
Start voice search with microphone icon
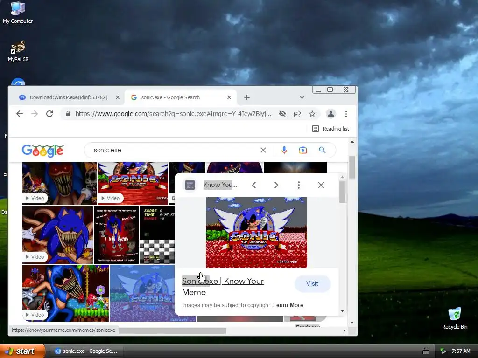coord(284,150)
